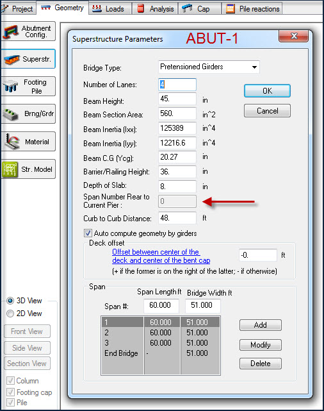
Task: Switch to the Loads tab
Action: [110, 8]
